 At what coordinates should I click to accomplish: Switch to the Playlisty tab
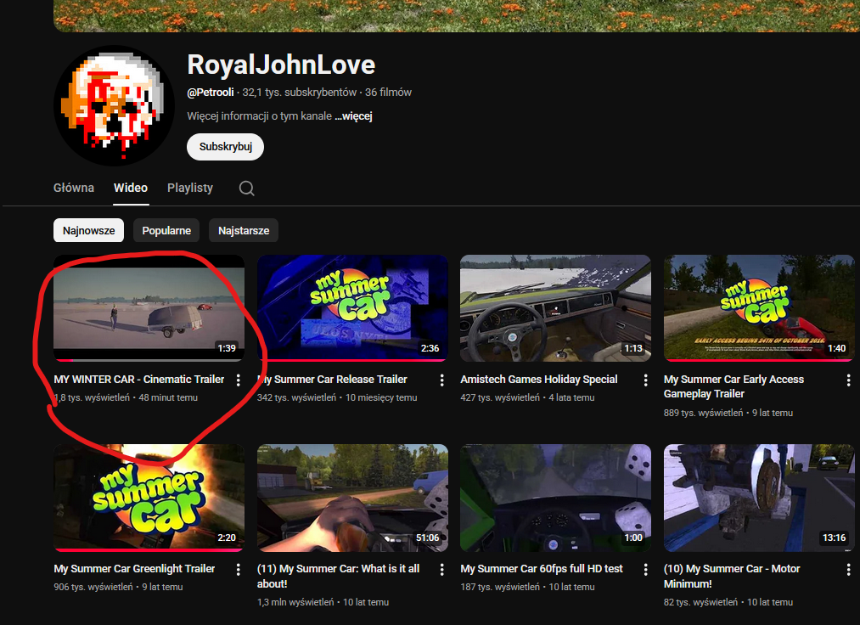(190, 188)
